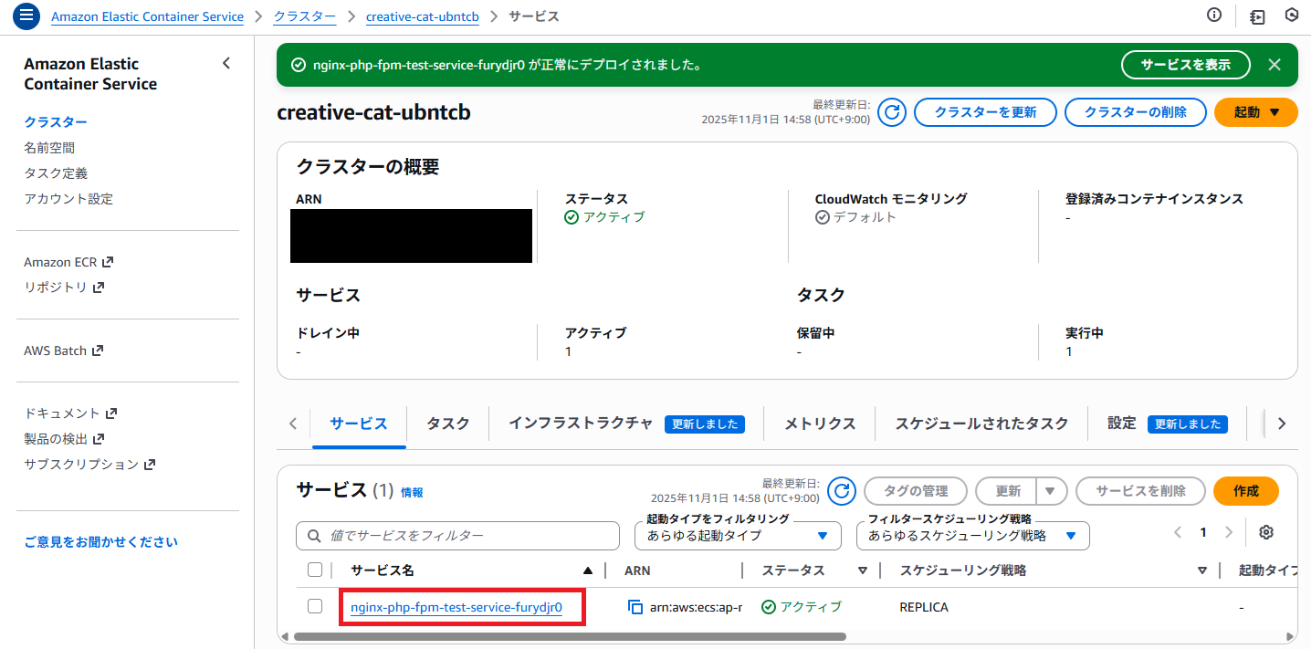Expand the orange 起動 dropdown button
Screen dimensions: 1311x649
pos(1255,112)
